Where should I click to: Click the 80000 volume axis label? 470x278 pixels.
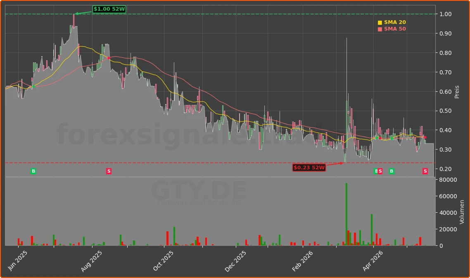point(448,180)
